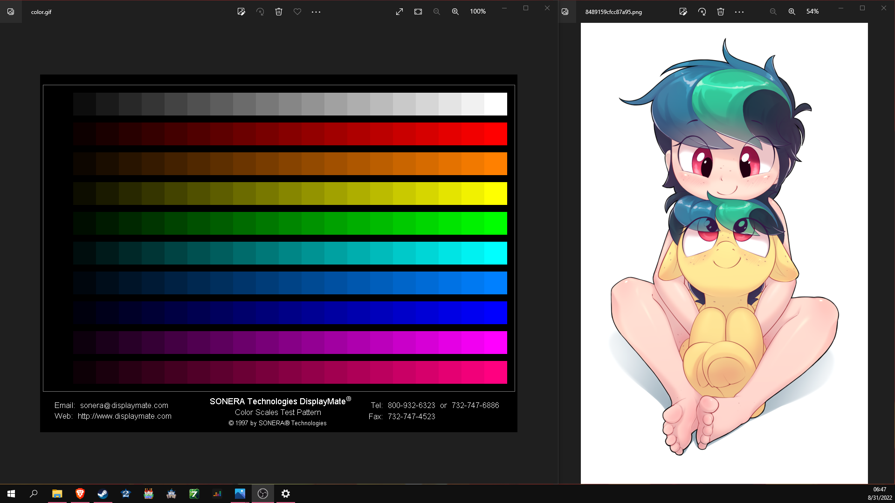Click the cartoon character image in right window
Viewport: 895px width, 503px height.
click(x=724, y=253)
